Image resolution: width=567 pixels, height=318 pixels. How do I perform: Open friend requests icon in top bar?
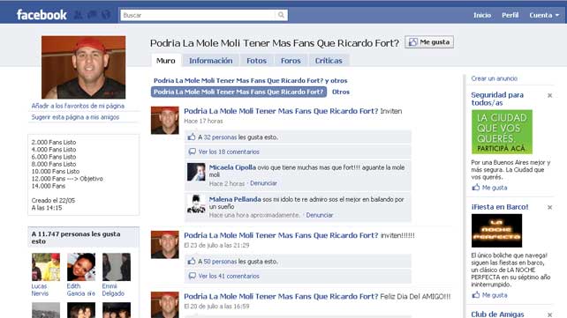point(78,15)
